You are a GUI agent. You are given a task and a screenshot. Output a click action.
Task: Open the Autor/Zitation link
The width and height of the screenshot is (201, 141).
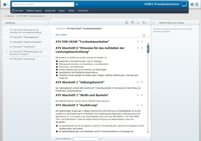coord(61,35)
